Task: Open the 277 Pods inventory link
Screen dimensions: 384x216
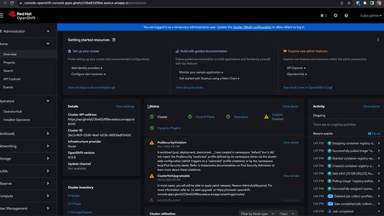Action: [74, 204]
